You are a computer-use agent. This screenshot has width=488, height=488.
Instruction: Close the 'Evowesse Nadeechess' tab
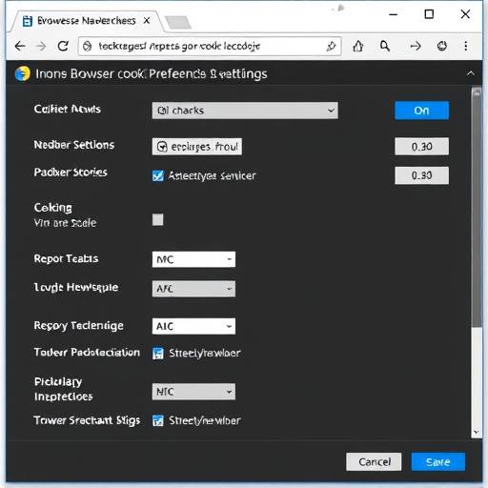coord(147,21)
